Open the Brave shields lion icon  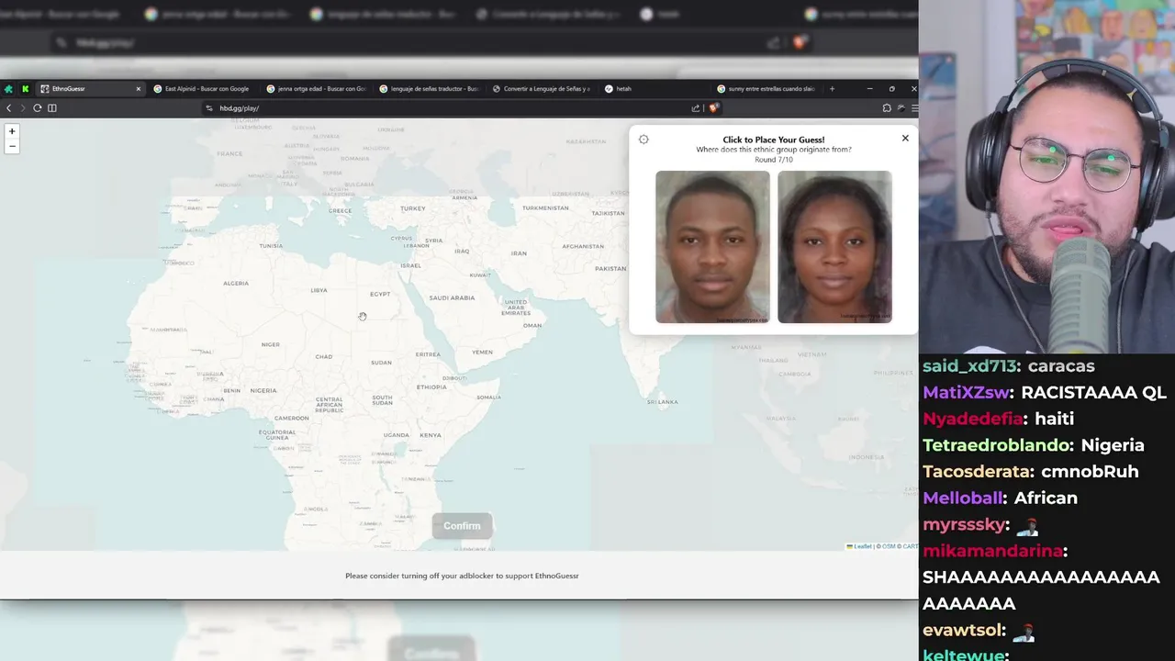tap(713, 108)
